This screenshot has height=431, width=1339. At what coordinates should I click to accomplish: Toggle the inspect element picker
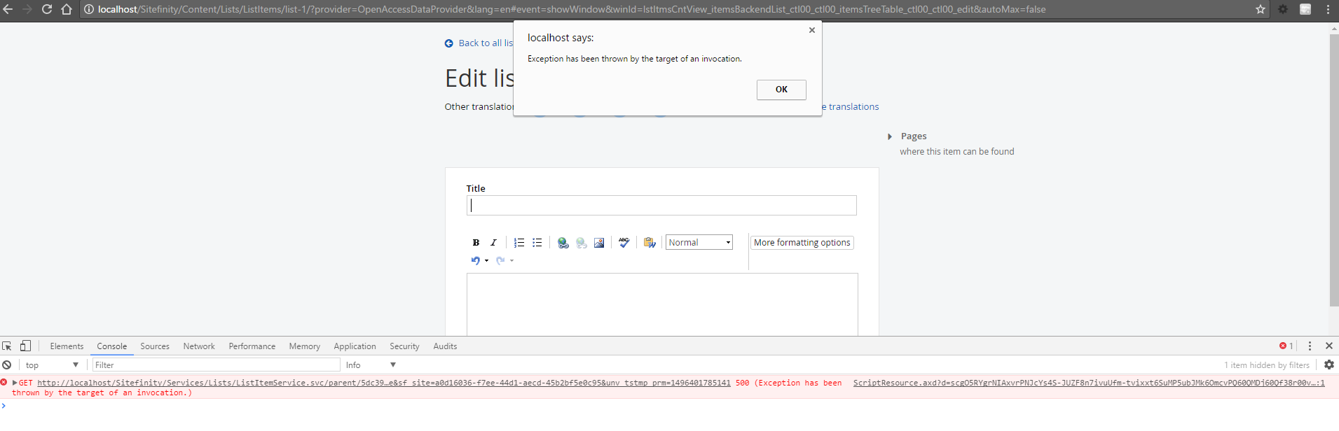tap(7, 346)
